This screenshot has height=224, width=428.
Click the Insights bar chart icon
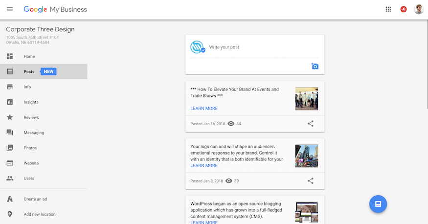pos(10,102)
